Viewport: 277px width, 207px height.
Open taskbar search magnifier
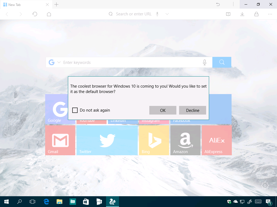coord(19,202)
